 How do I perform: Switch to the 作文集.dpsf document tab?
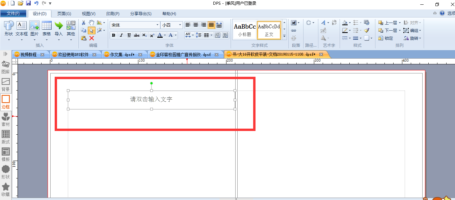click(x=122, y=54)
